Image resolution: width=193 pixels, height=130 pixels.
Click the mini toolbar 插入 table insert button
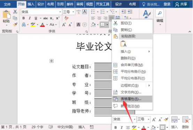pos(175,122)
